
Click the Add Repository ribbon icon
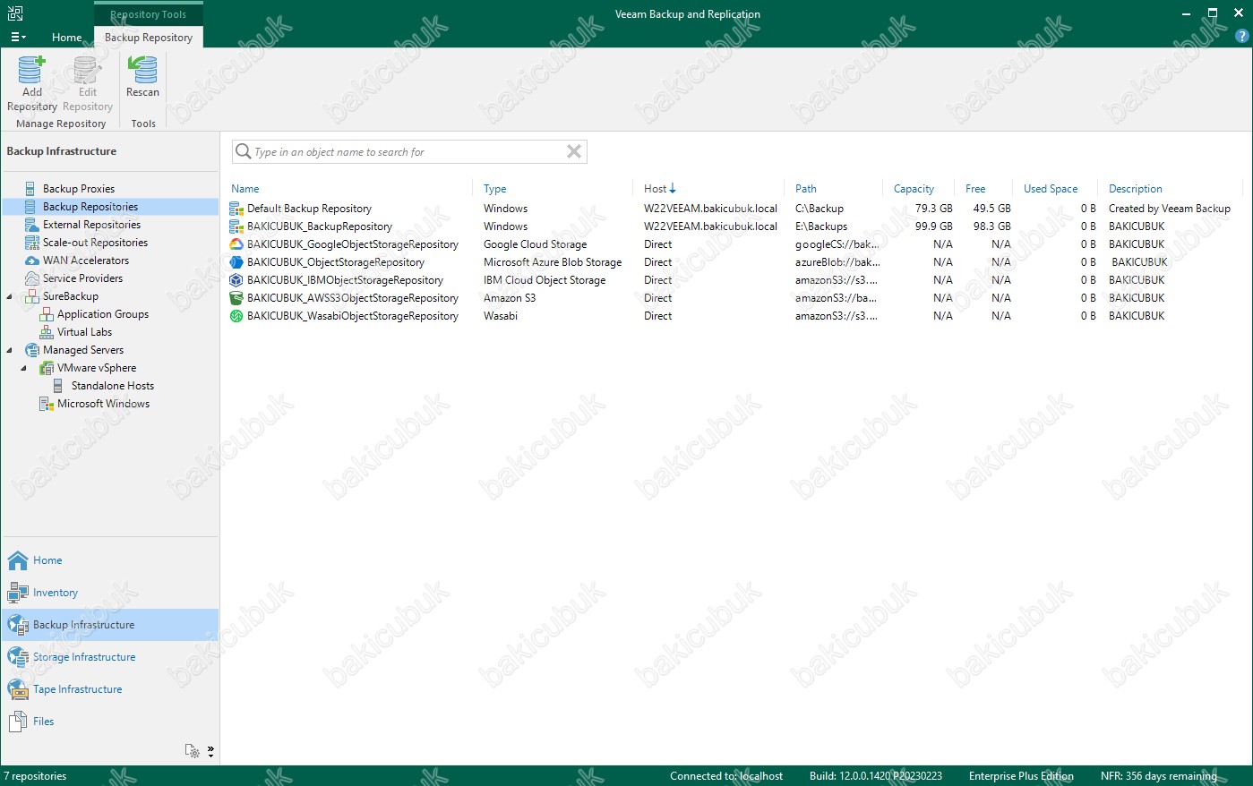coord(31,71)
